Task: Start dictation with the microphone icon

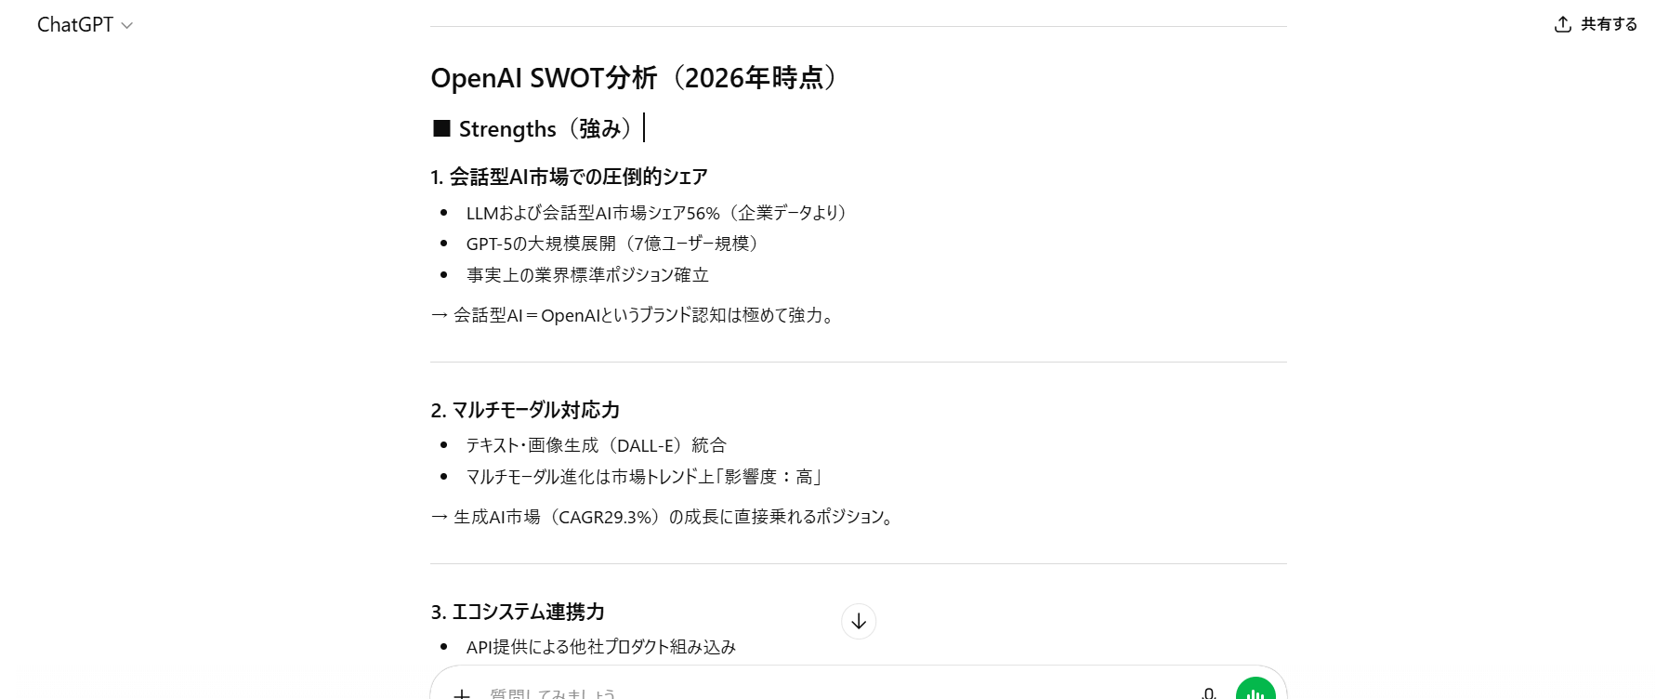Action: 1208,692
